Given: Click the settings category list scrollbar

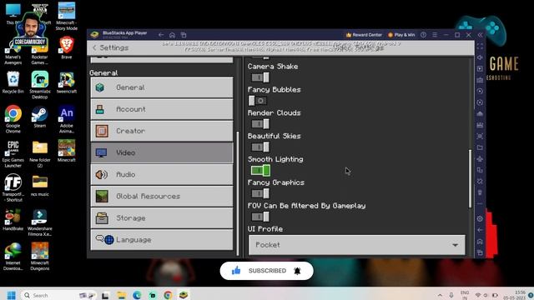Looking at the screenshot, I should [237, 193].
